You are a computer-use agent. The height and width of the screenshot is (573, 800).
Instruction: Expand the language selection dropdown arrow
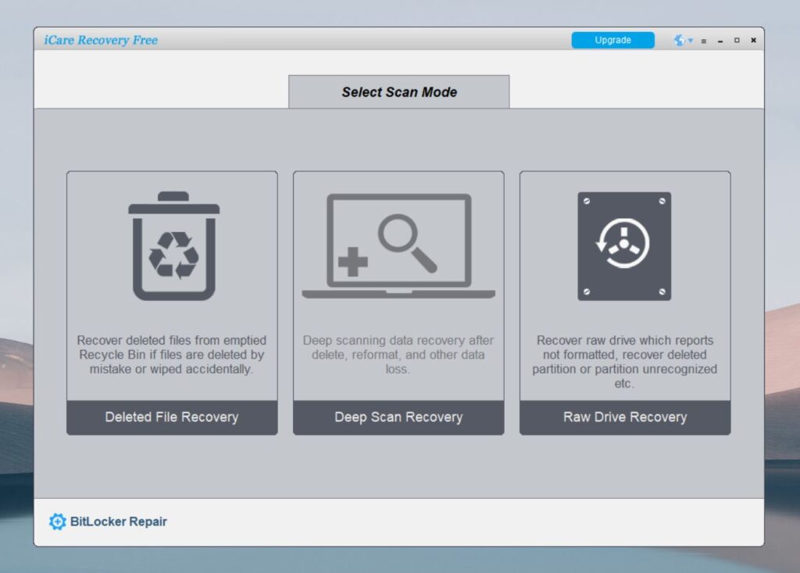(688, 41)
